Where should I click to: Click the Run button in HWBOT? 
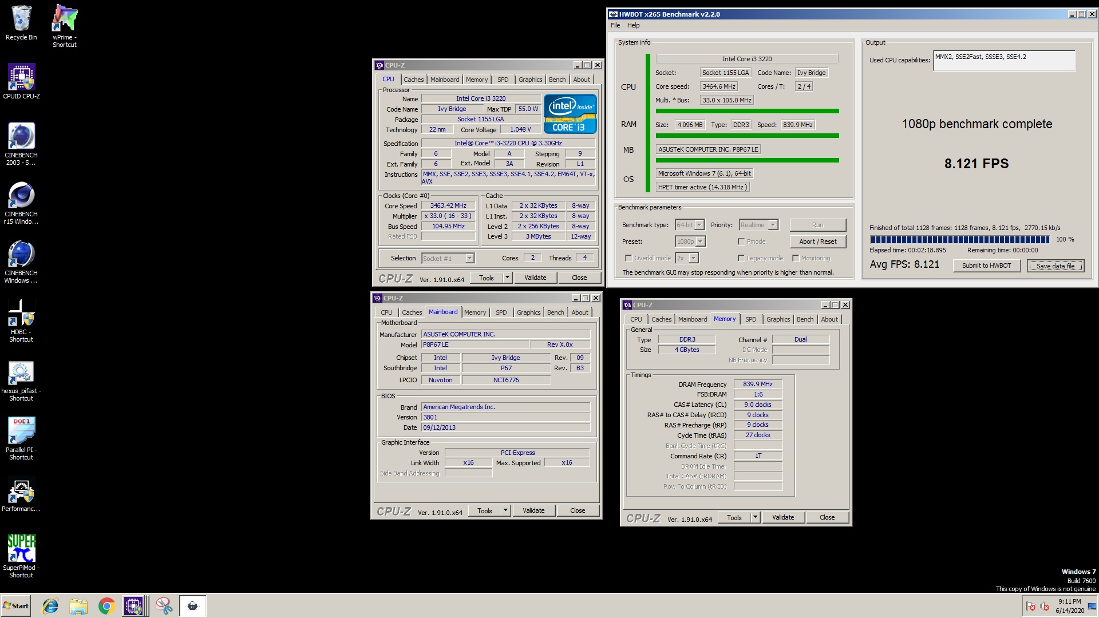[x=817, y=225]
